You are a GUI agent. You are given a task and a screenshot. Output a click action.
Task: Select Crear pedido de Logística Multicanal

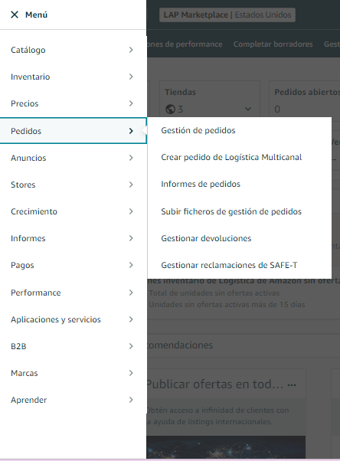click(231, 157)
